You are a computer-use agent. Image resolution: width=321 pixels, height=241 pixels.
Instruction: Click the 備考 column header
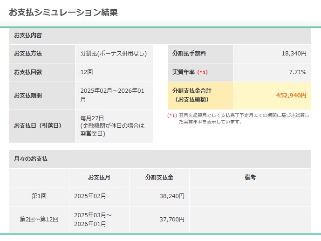point(250,177)
